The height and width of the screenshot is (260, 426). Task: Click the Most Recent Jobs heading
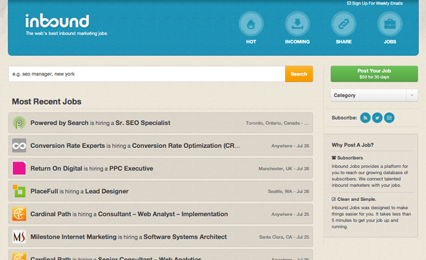(x=47, y=101)
